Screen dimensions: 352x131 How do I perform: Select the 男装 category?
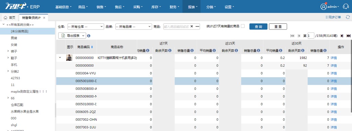coord(14,38)
